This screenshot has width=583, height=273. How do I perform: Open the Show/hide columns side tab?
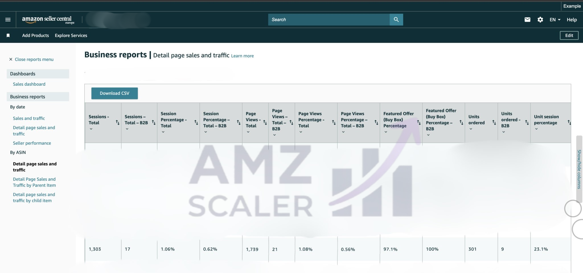tap(579, 169)
